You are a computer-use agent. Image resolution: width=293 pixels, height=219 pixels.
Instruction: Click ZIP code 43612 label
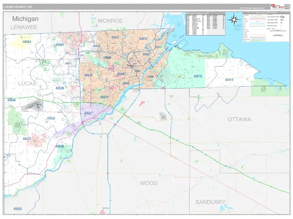point(143,39)
